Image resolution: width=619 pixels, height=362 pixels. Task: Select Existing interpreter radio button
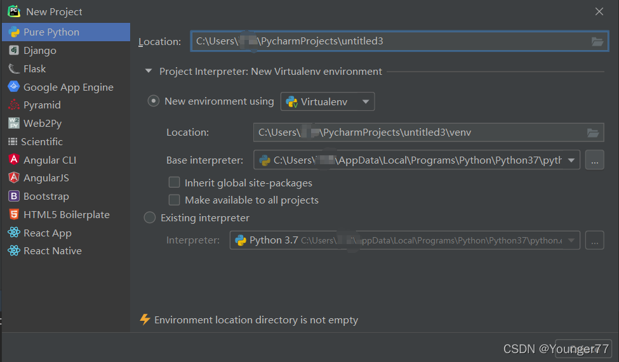[x=150, y=217]
